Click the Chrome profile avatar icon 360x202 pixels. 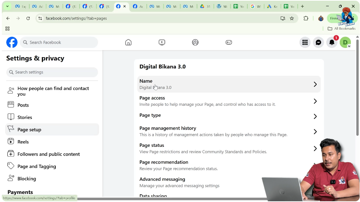(x=321, y=18)
